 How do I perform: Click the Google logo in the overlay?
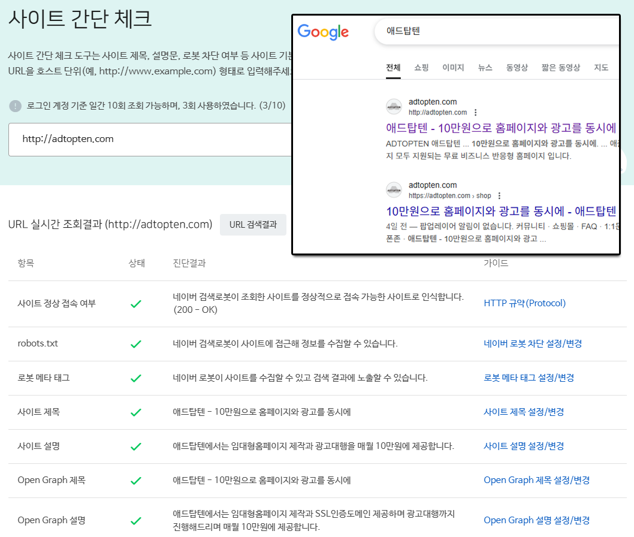coord(322,32)
